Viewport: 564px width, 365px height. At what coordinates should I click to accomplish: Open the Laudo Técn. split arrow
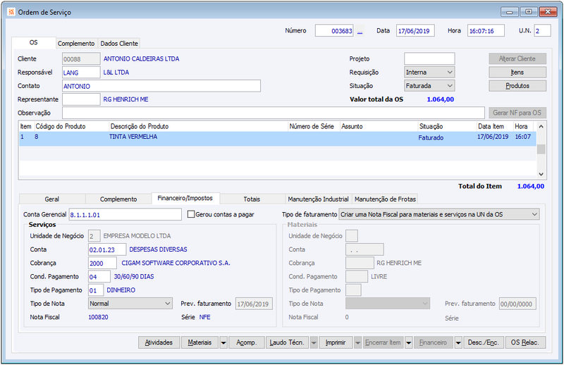tap(314, 342)
